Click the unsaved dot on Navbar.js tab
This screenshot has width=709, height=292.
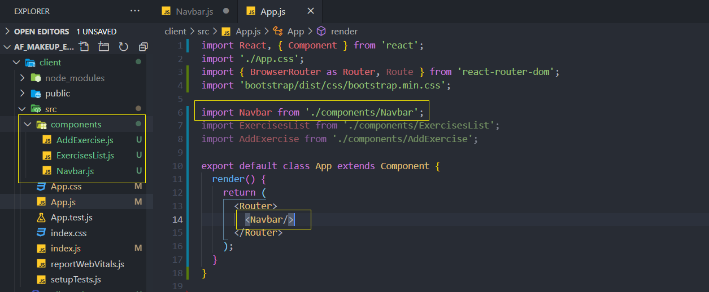click(226, 11)
